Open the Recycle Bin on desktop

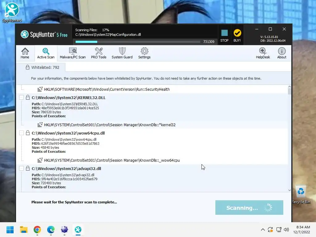click(301, 194)
